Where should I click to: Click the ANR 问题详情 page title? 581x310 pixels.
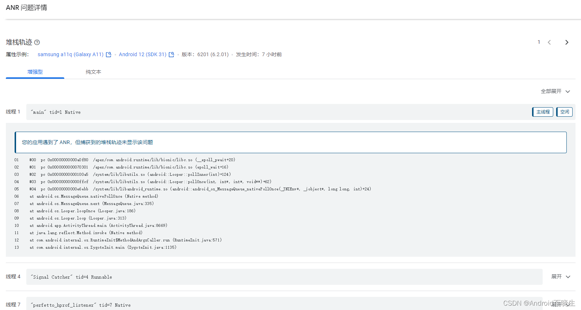[x=26, y=8]
